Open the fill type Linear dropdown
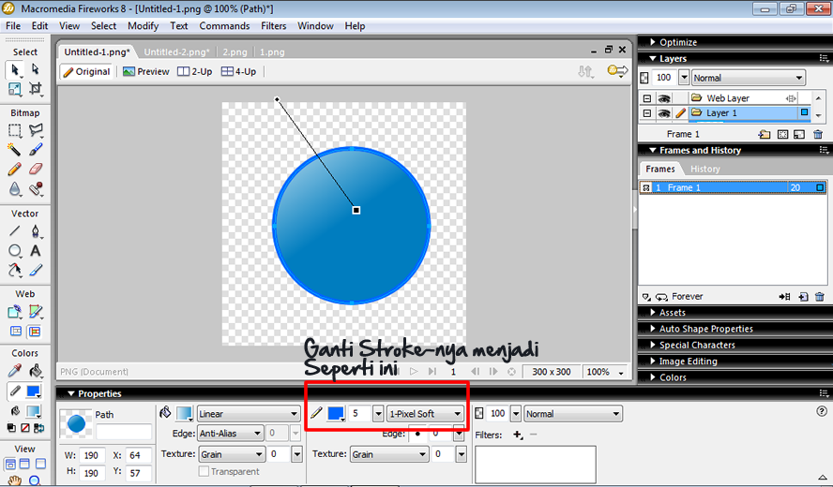833x487 pixels. (x=250, y=414)
